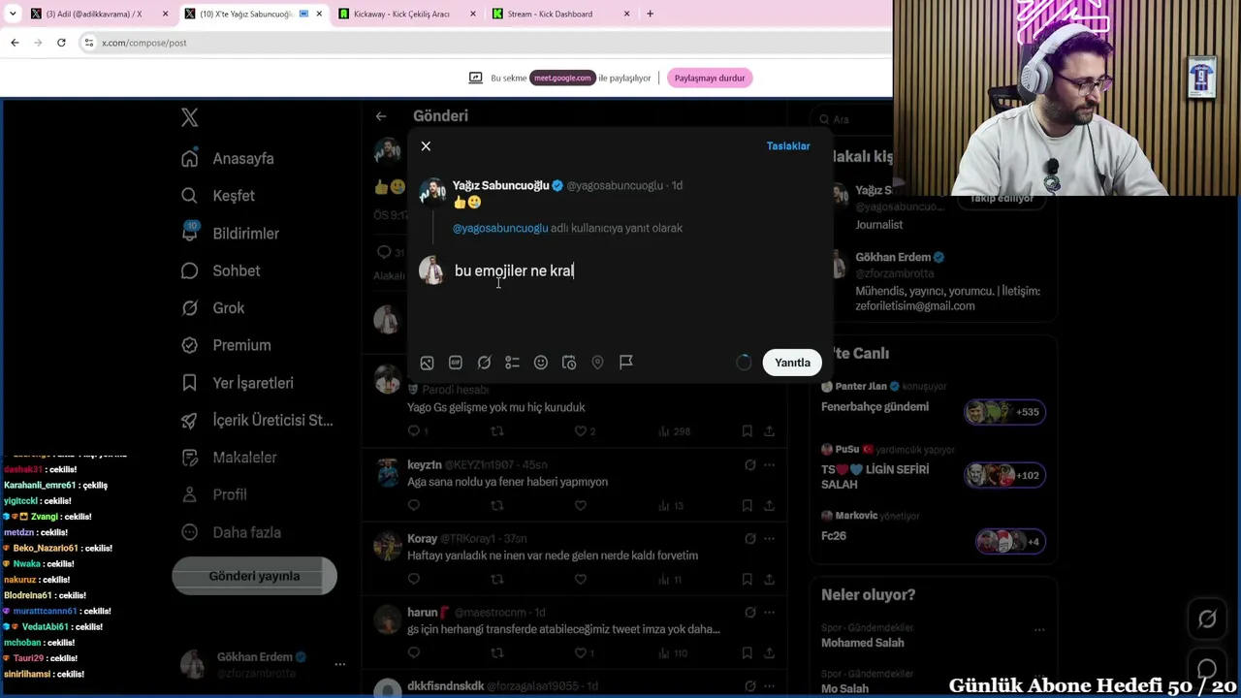Open Sohbet in the sidebar
Image resolution: width=1241 pixels, height=698 pixels.
221,270
